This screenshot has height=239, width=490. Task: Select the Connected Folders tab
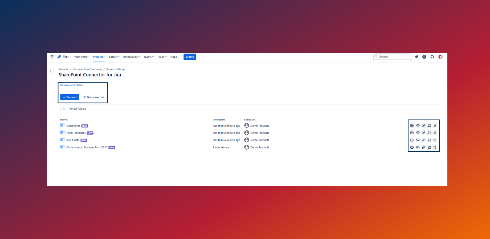[72, 85]
